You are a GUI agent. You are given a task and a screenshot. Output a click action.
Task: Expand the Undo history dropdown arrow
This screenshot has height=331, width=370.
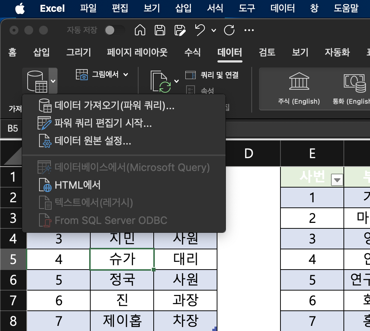coord(213,30)
